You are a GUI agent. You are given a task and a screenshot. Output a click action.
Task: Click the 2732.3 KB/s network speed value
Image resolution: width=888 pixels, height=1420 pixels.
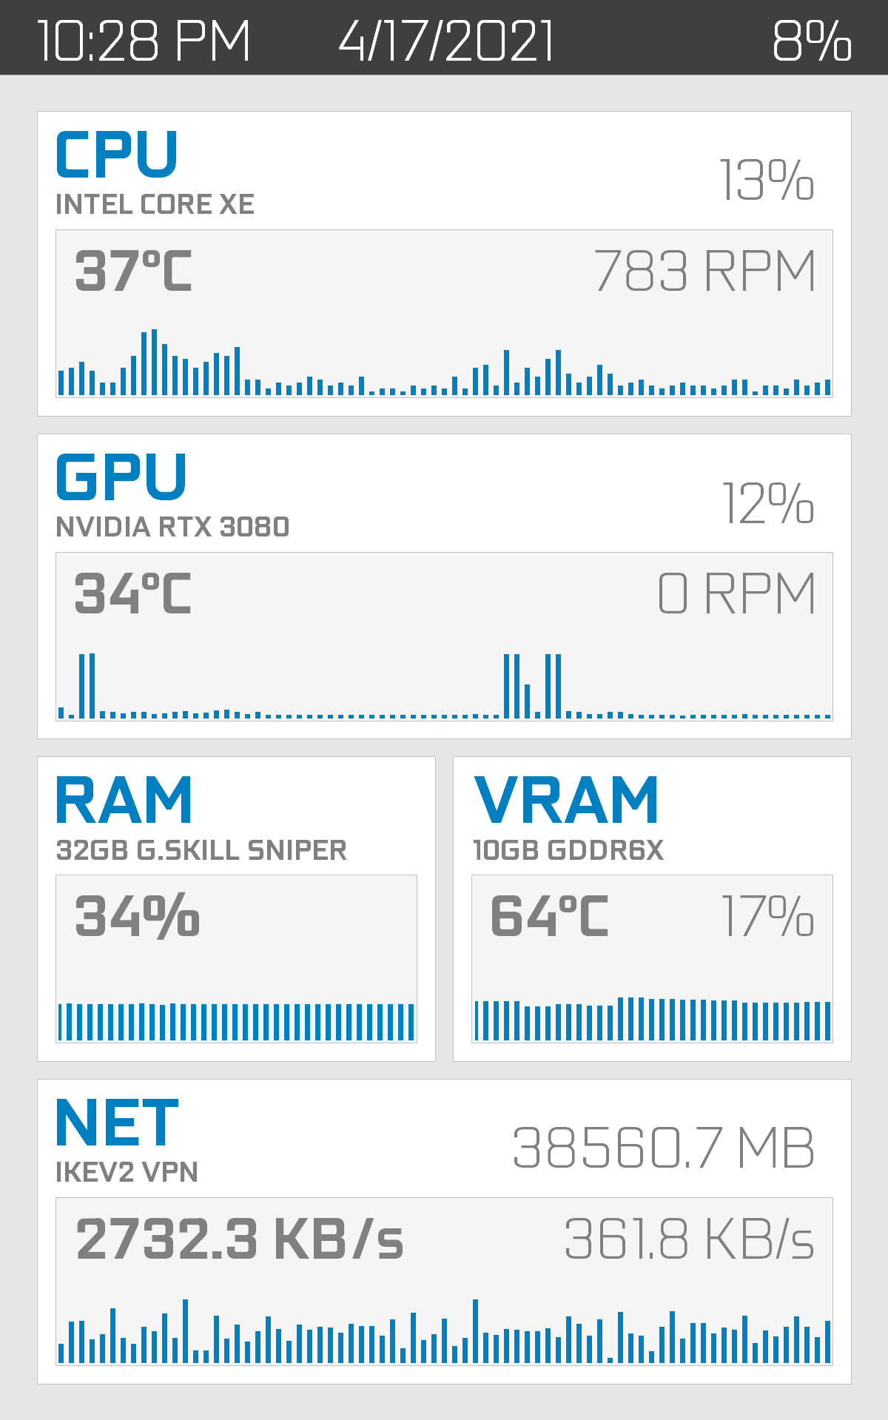click(x=240, y=1239)
